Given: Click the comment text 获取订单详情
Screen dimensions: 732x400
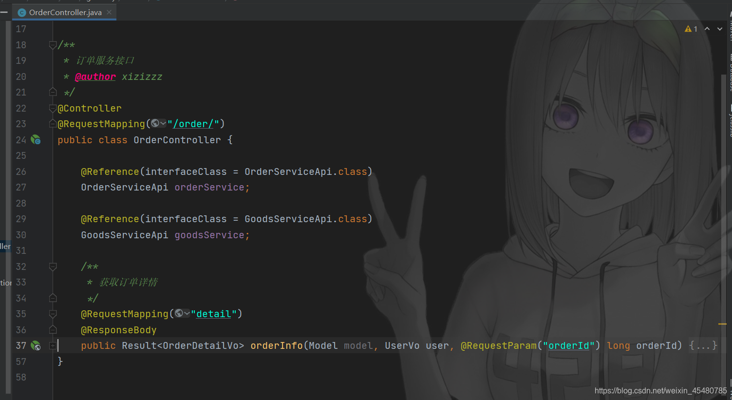Looking at the screenshot, I should 129,282.
